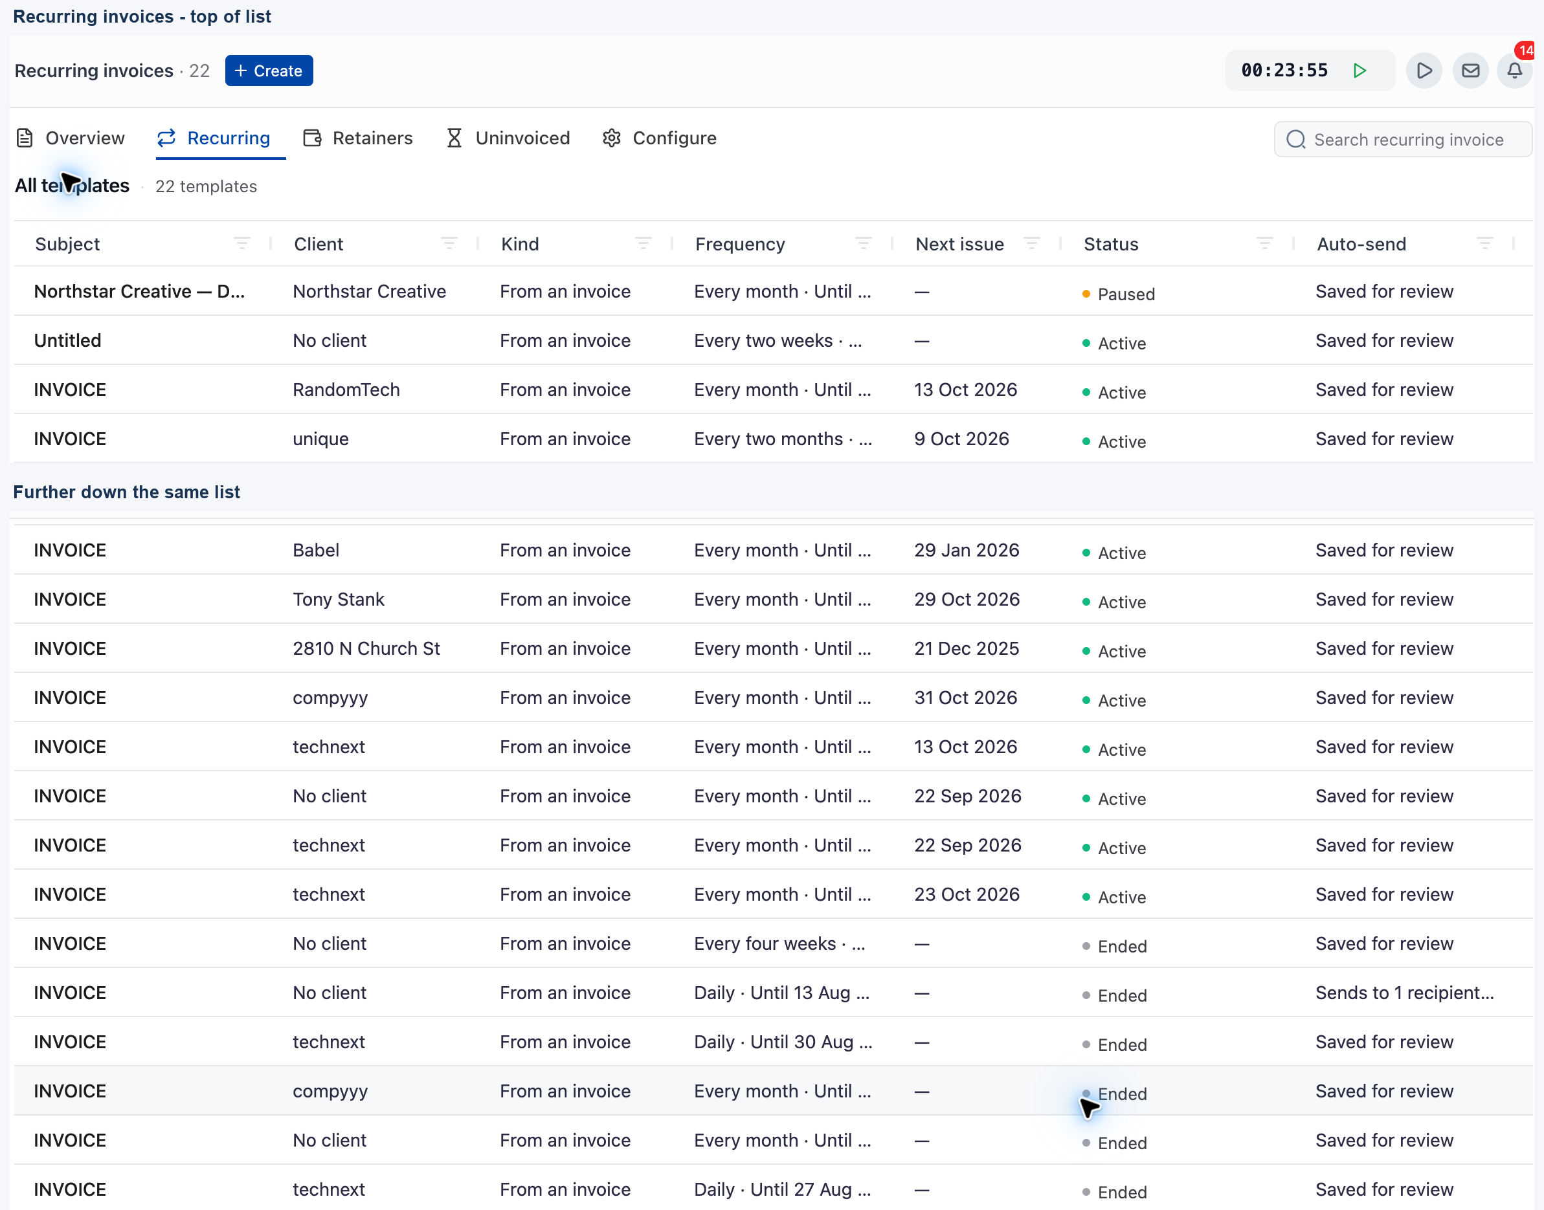This screenshot has height=1210, width=1544.
Task: Click Every two months frequency cell
Action: coord(783,439)
